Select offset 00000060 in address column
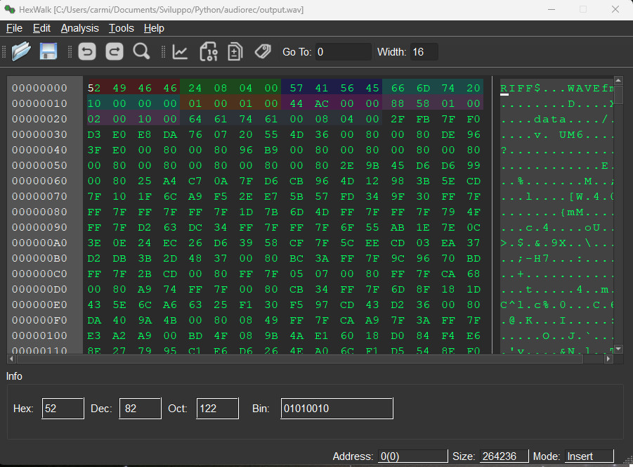The image size is (633, 467). tap(39, 181)
